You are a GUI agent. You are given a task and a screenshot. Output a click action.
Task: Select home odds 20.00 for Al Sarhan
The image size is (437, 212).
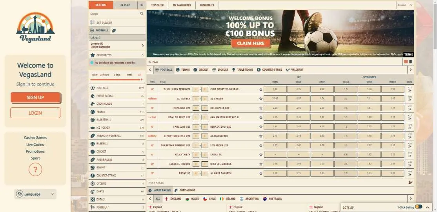275,99
